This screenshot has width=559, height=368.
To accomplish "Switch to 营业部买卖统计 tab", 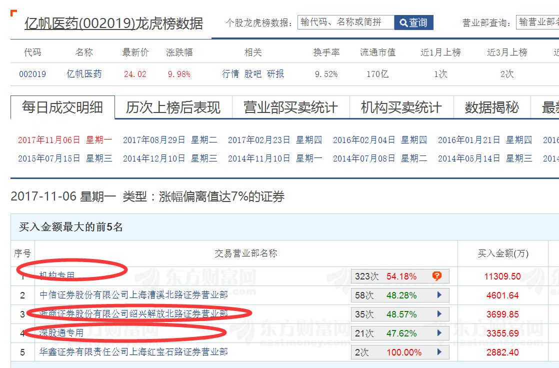I will point(291,107).
